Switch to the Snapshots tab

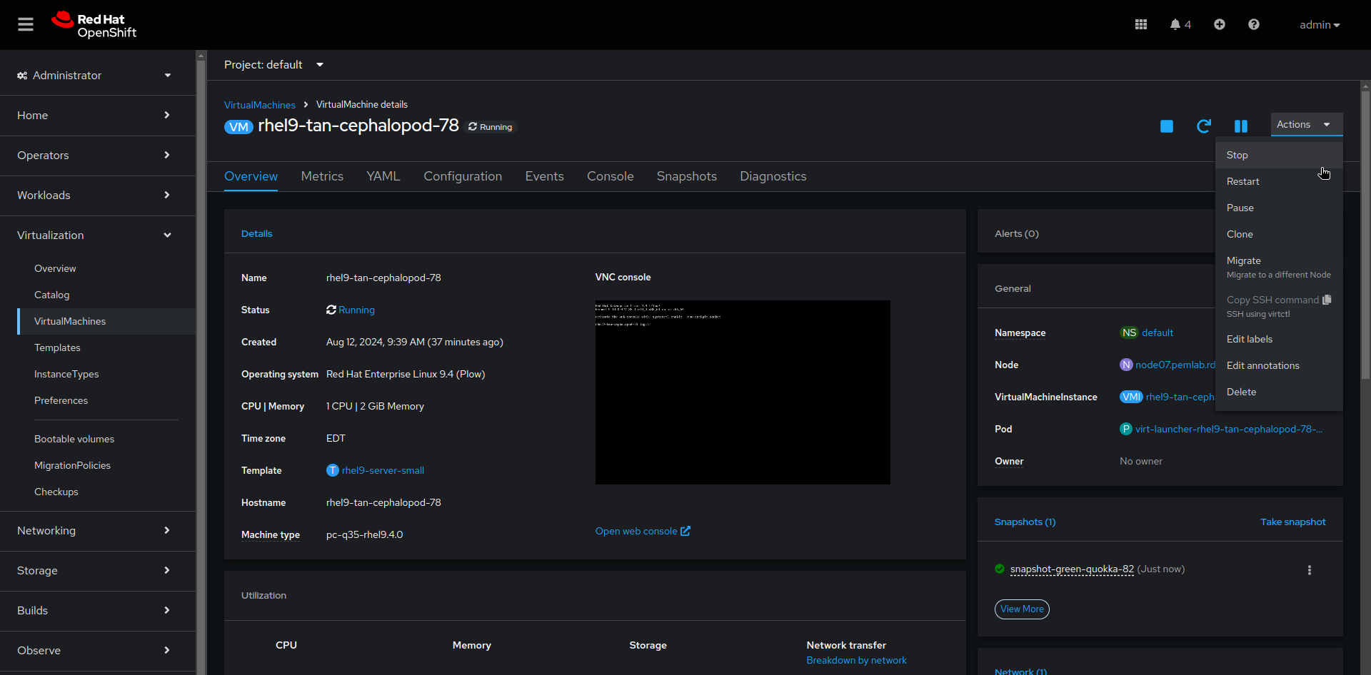coord(685,176)
